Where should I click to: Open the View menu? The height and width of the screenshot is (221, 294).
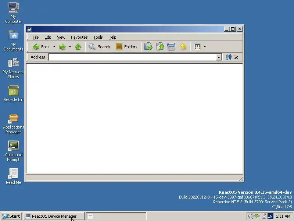[61, 37]
